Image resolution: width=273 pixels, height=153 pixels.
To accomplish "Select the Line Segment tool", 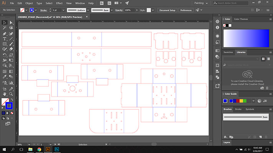I will pyautogui.click(x=11, y=39).
